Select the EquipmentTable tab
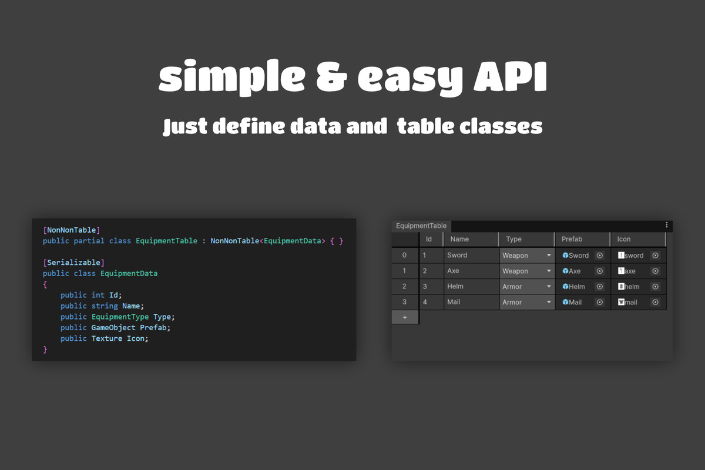705x470 pixels. pyautogui.click(x=421, y=226)
